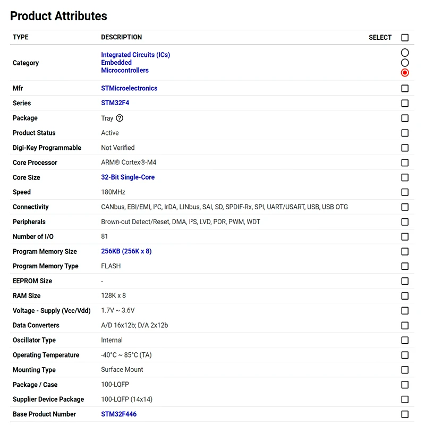Open the Integrated Circuits (ICs) link

[135, 55]
